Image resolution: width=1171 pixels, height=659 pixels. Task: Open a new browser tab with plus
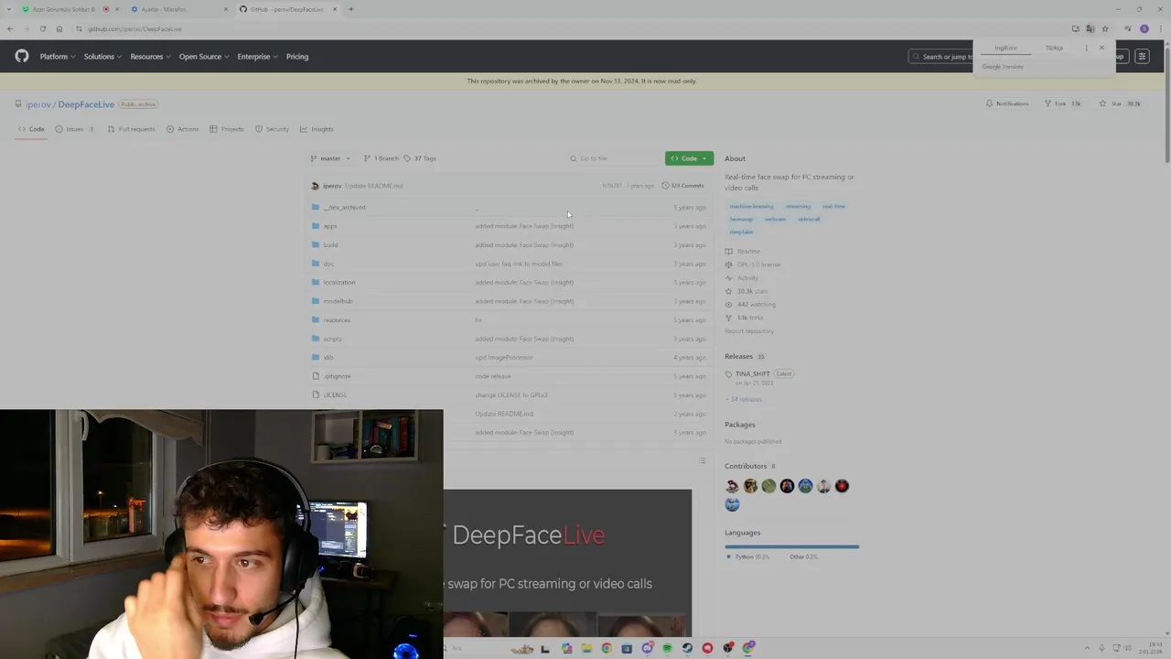[351, 9]
